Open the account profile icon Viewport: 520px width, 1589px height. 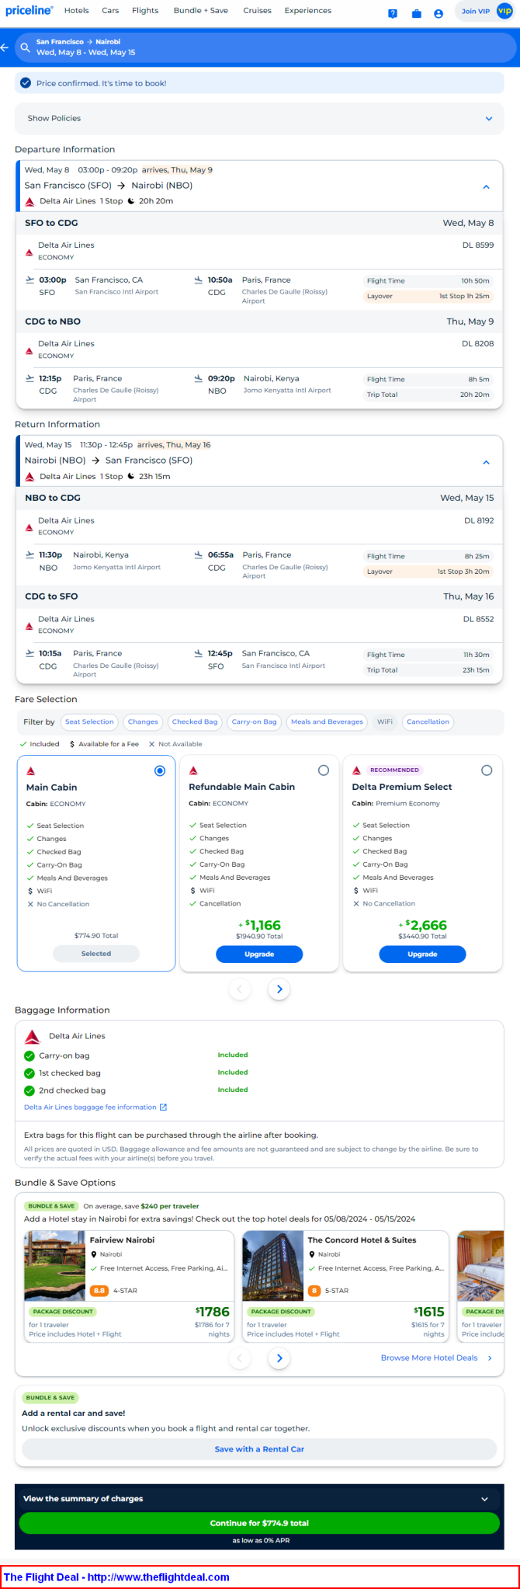click(x=439, y=13)
